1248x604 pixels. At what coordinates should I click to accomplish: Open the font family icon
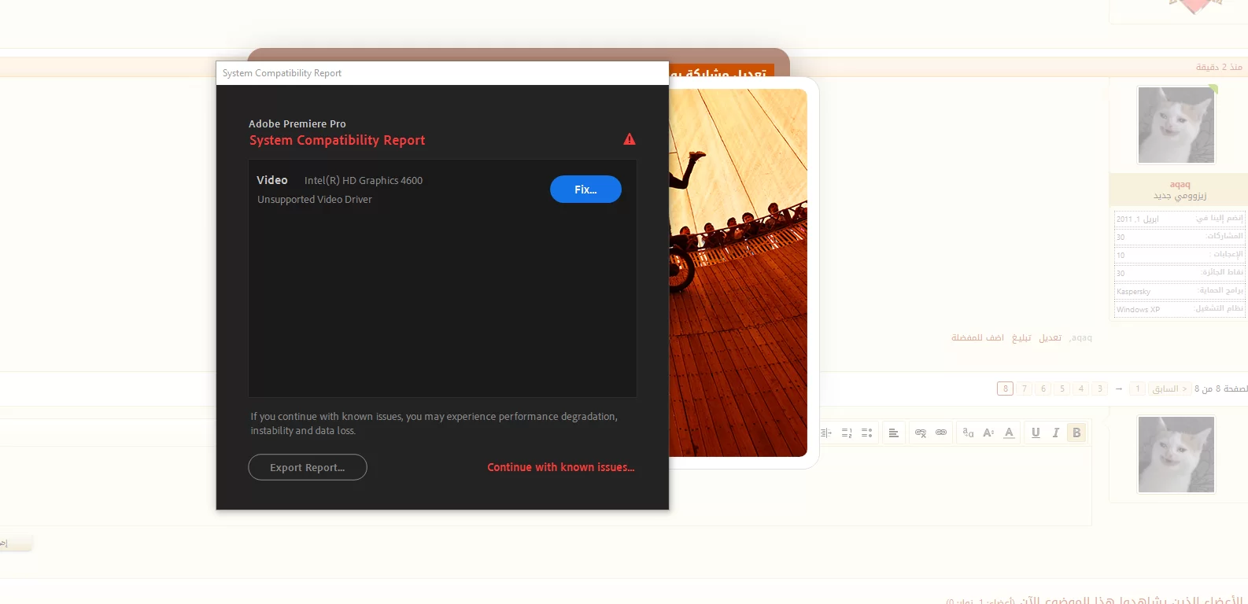[x=968, y=433]
